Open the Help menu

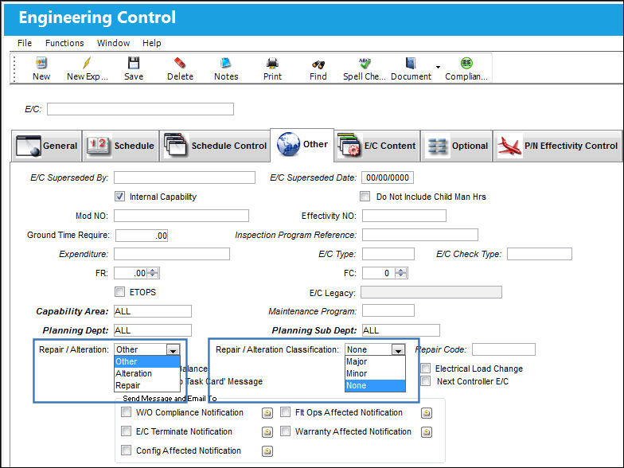pyautogui.click(x=151, y=43)
